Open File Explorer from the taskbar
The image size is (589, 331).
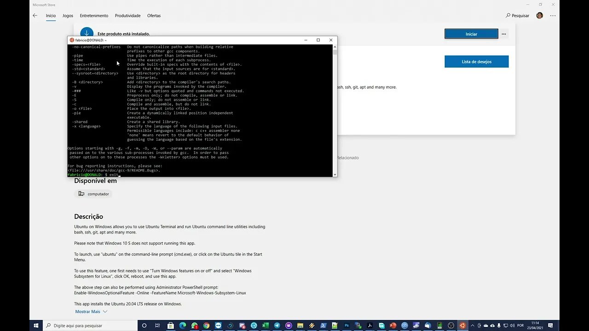coord(300,325)
